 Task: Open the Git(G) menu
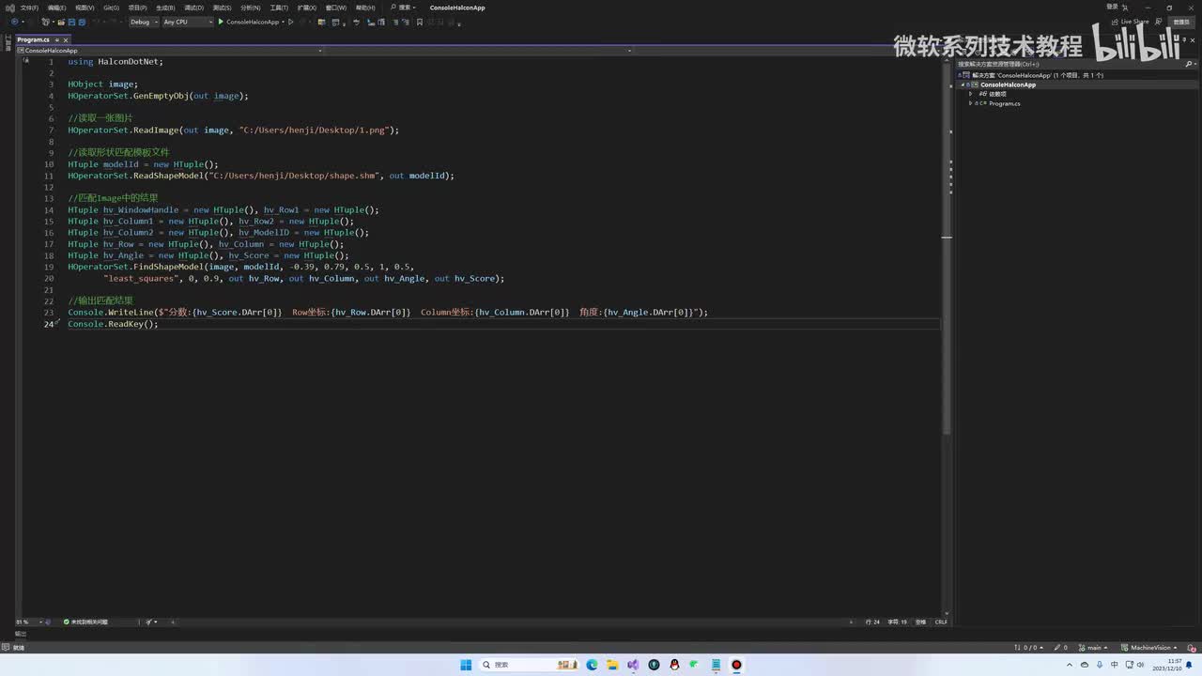click(x=111, y=8)
